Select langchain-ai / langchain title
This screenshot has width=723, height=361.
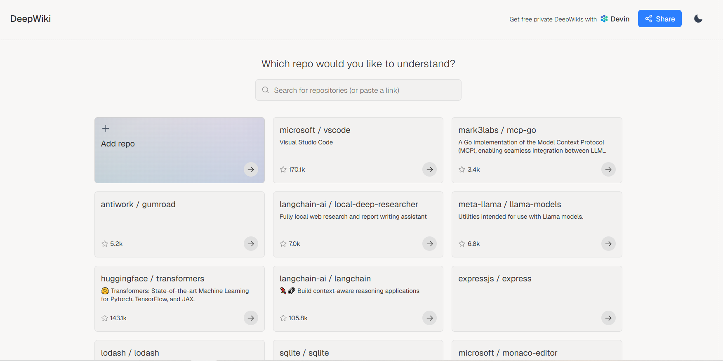click(325, 278)
